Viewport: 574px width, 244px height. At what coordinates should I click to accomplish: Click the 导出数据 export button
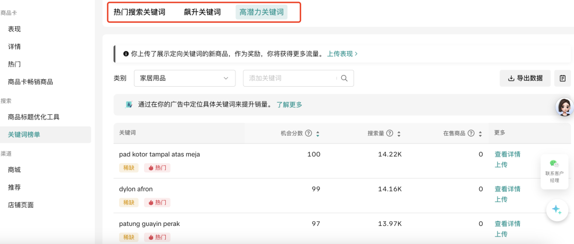point(525,78)
